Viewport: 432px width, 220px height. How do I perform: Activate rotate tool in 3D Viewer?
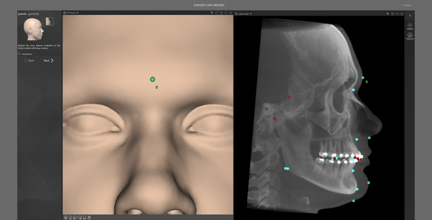[x=217, y=13]
